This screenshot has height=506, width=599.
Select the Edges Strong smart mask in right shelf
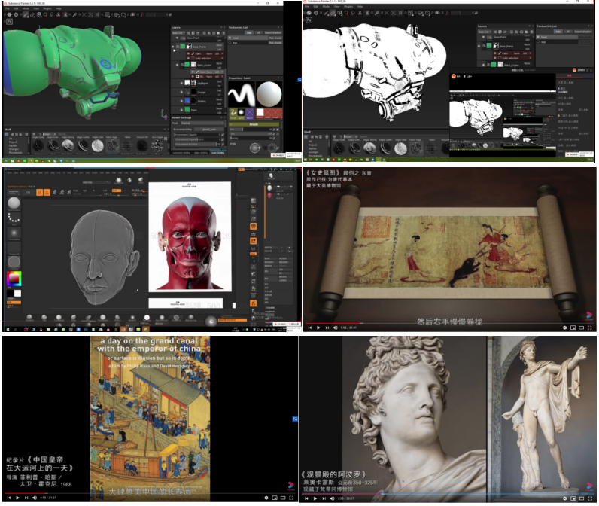point(369,148)
